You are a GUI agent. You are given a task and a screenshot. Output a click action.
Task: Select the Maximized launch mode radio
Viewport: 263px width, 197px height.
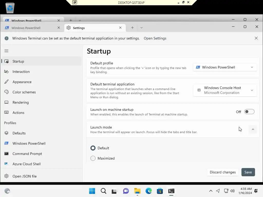point(93,158)
